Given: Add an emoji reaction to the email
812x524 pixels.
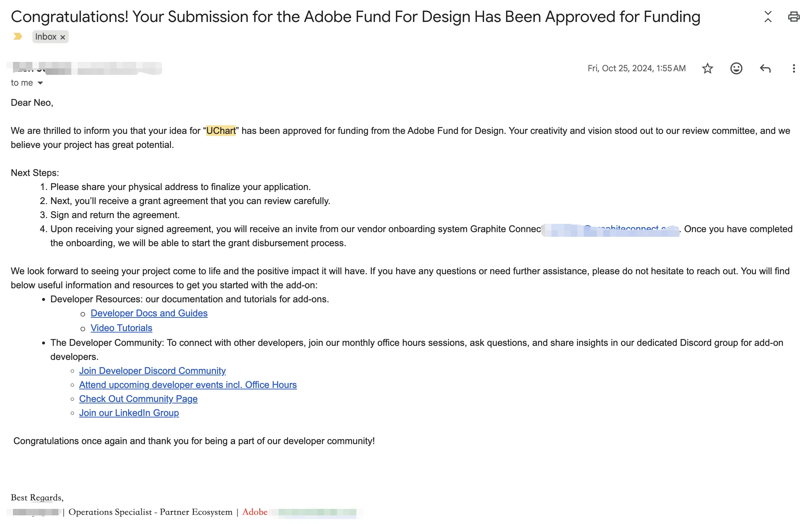Looking at the screenshot, I should point(736,68).
